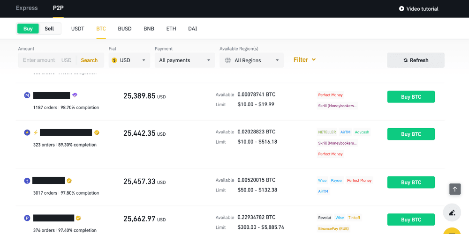Switch to the Buy toggle

coord(28,29)
